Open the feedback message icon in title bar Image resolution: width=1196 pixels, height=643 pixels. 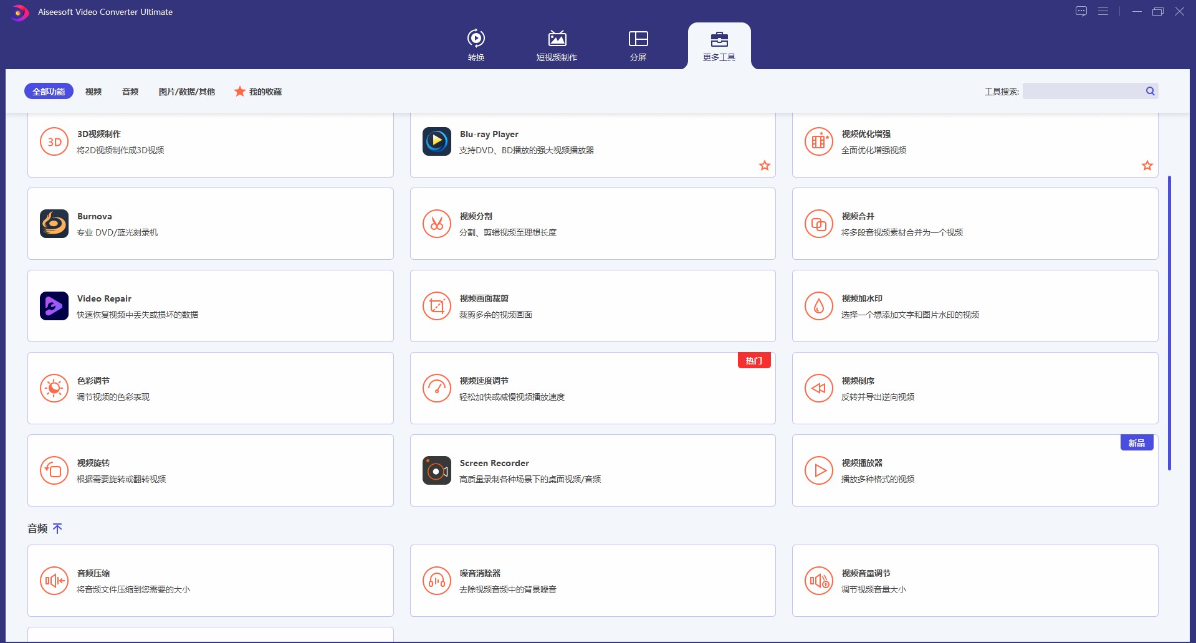pos(1081,11)
